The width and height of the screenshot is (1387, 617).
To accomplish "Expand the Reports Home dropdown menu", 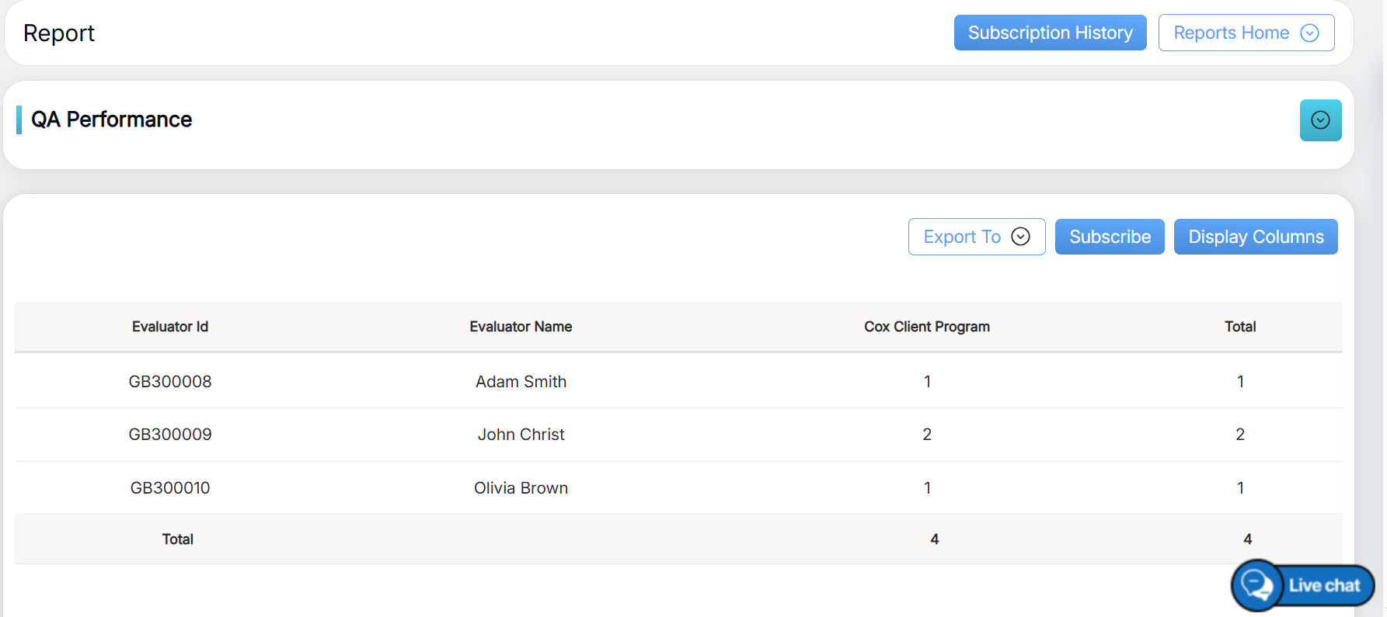I will pyautogui.click(x=1231, y=33).
